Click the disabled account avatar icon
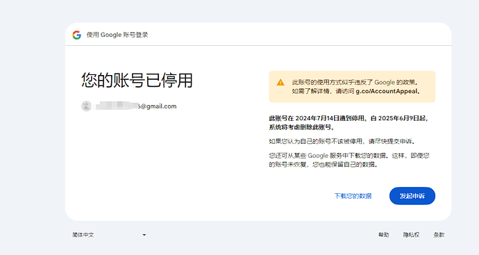The width and height of the screenshot is (479, 255). click(87, 106)
